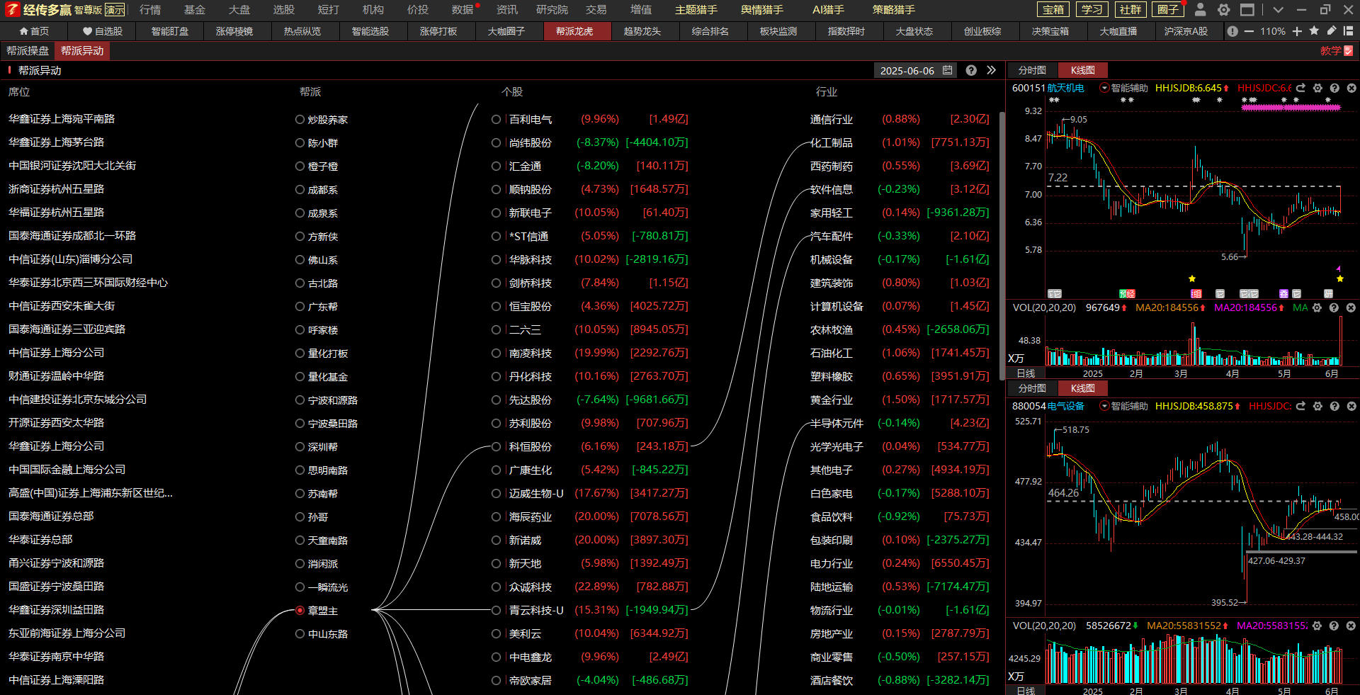1360x695 pixels.
Task: Expand the 智能辅助 dropdown on 航天机电 chart
Action: [1104, 88]
